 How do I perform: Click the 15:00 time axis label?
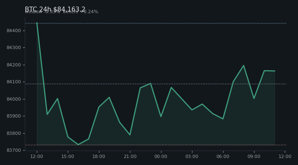[67, 156]
